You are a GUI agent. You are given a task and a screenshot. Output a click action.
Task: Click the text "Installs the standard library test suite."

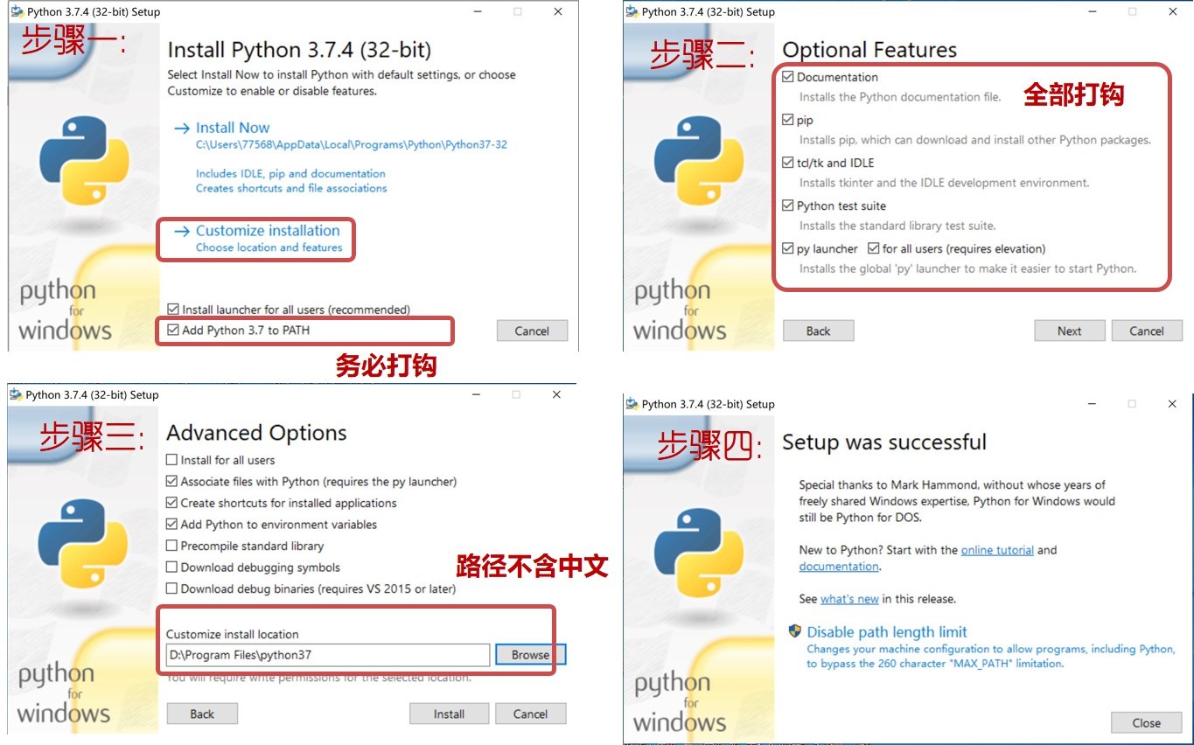click(x=897, y=226)
